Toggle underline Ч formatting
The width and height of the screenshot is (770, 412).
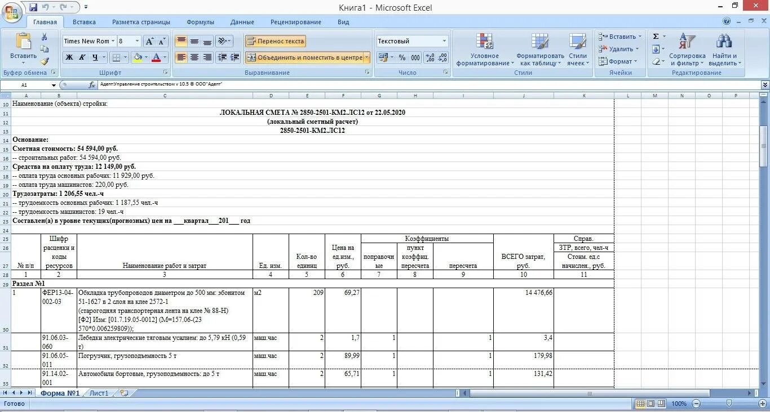95,57
